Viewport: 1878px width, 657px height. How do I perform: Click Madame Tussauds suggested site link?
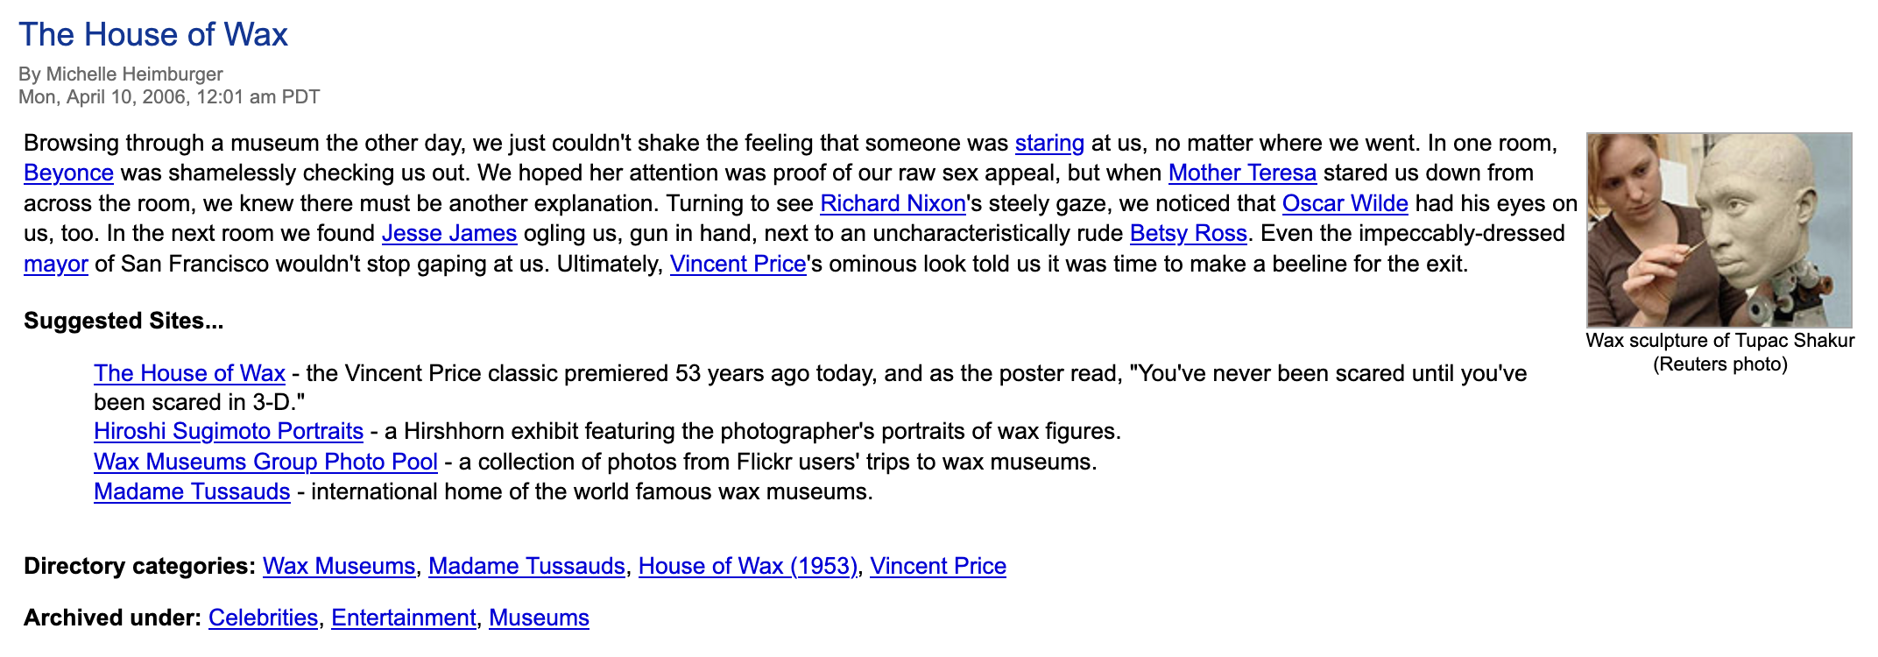(x=192, y=491)
